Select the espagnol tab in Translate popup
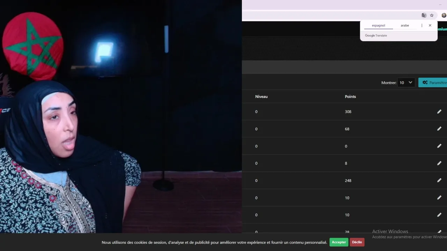 coord(379,25)
